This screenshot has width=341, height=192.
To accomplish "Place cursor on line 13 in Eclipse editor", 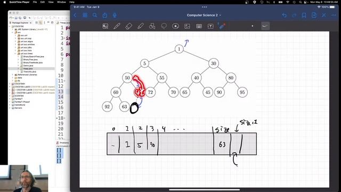I will click(68, 92).
